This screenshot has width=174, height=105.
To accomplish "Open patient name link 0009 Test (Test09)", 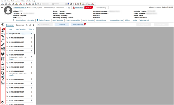I will pyautogui.click(x=20, y=8).
